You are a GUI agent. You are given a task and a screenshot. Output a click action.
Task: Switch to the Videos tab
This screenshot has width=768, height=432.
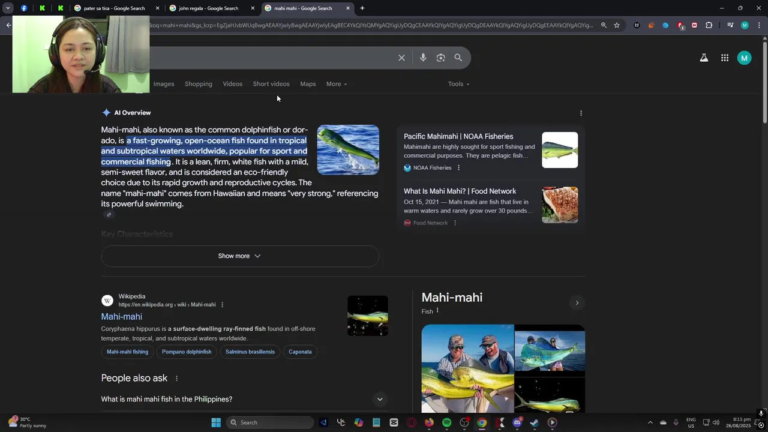(x=233, y=84)
